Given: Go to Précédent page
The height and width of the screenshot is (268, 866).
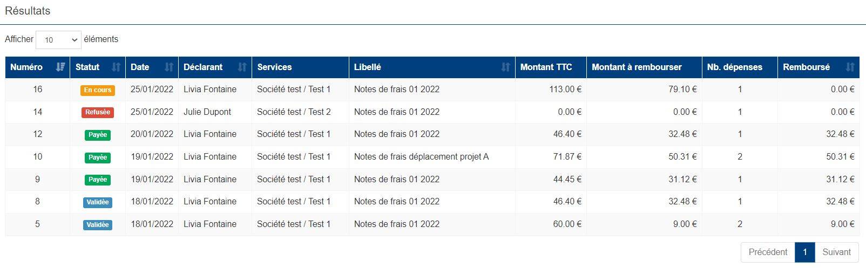Looking at the screenshot, I should 768,252.
